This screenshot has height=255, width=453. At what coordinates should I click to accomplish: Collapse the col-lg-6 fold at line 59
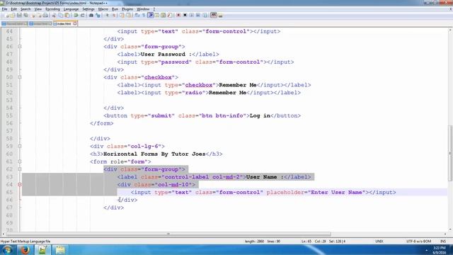tap(20, 147)
